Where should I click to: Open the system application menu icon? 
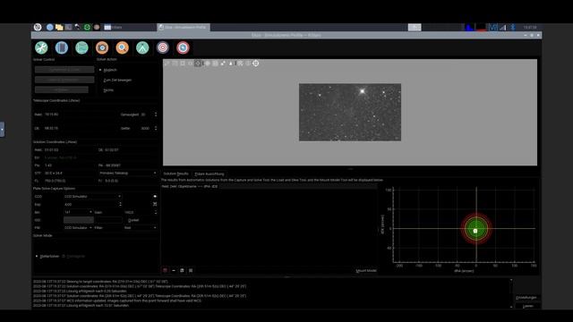[38, 27]
